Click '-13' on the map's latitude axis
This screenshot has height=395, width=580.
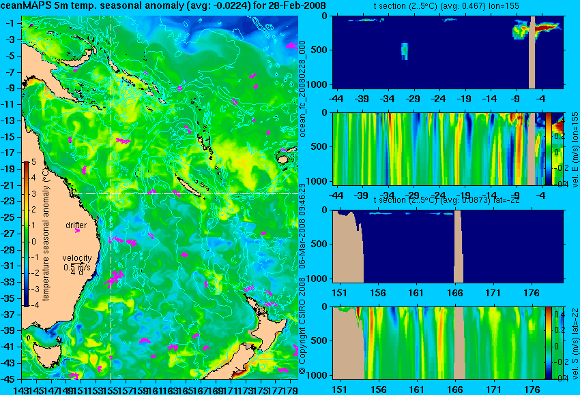pos(8,121)
